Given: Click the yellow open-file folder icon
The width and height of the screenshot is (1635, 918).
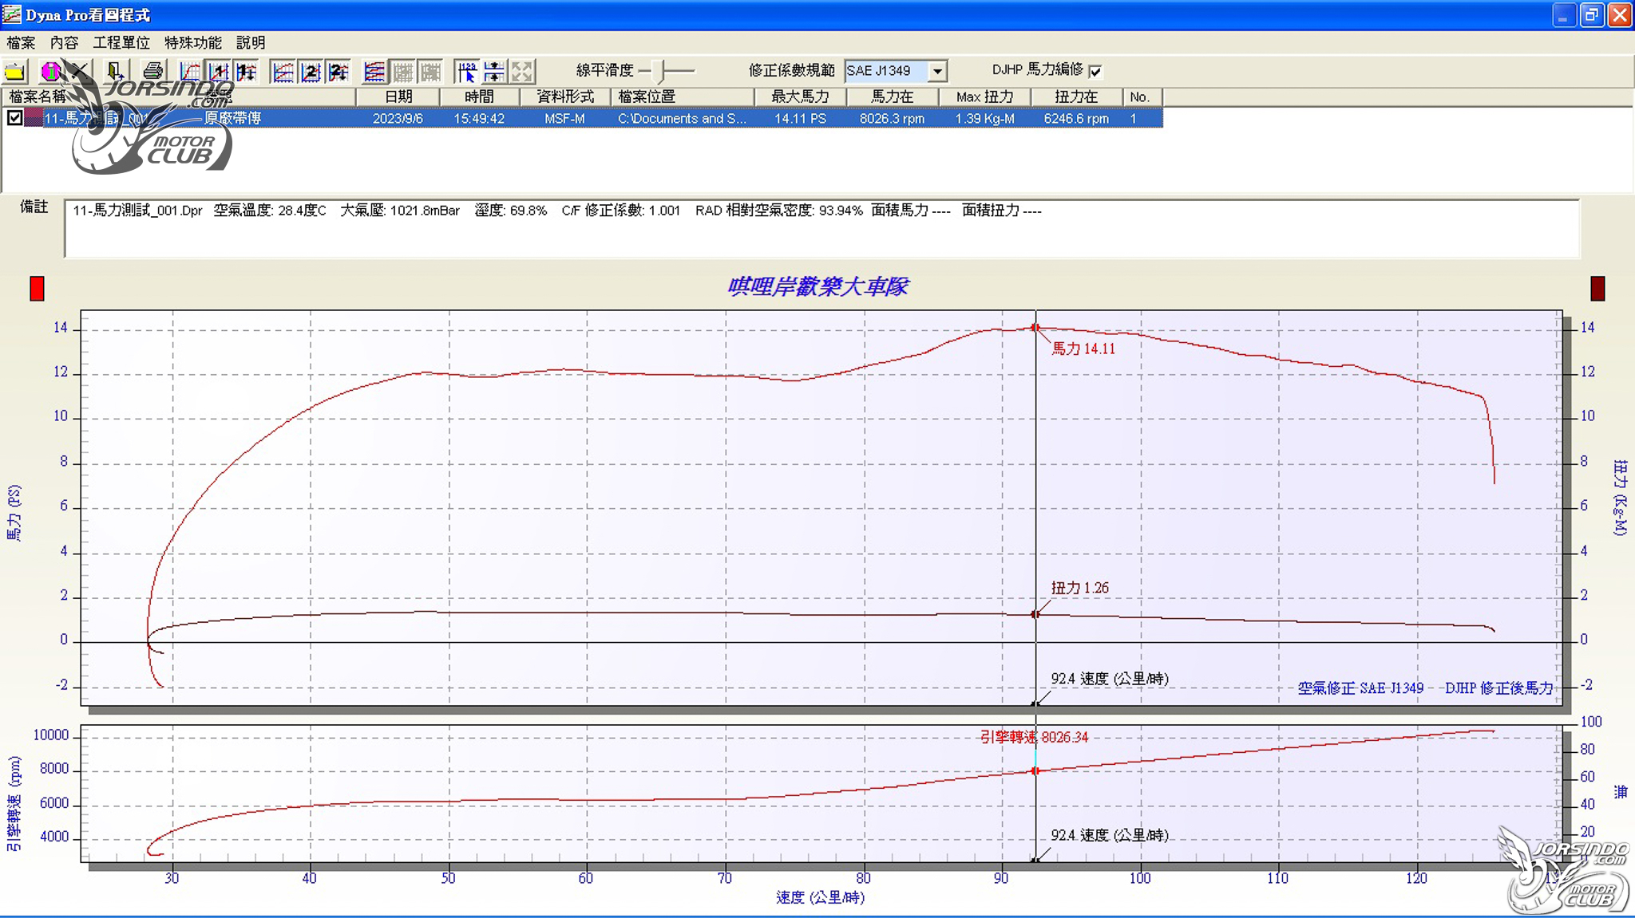Looking at the screenshot, I should 15,72.
